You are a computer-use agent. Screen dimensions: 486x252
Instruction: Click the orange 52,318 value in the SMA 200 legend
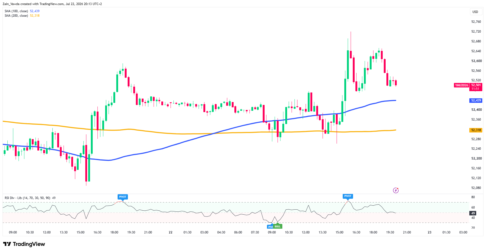pyautogui.click(x=35, y=16)
